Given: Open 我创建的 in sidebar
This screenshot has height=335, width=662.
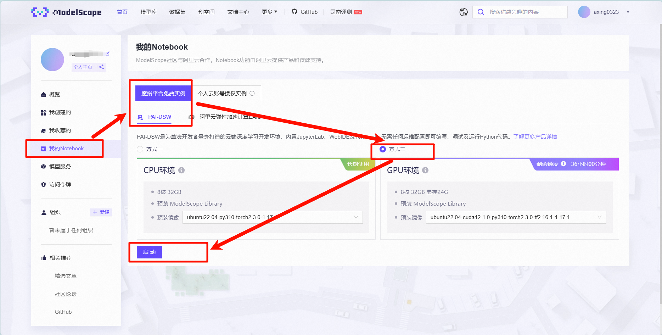Looking at the screenshot, I should tap(60, 112).
